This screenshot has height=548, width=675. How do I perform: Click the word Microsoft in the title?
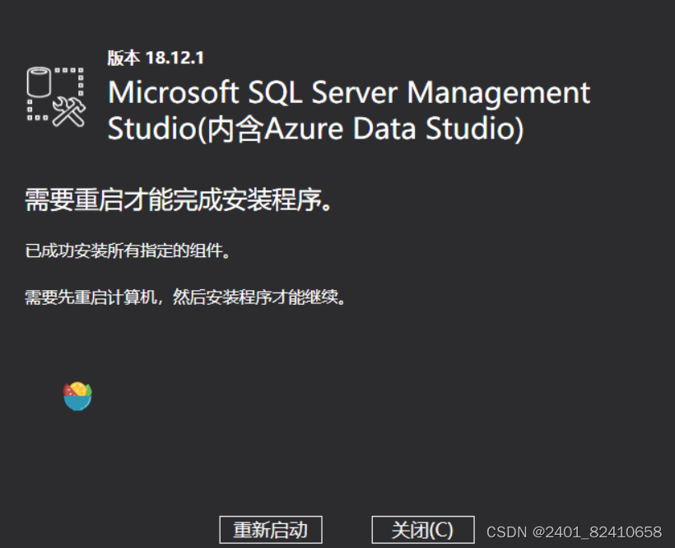pyautogui.click(x=173, y=92)
